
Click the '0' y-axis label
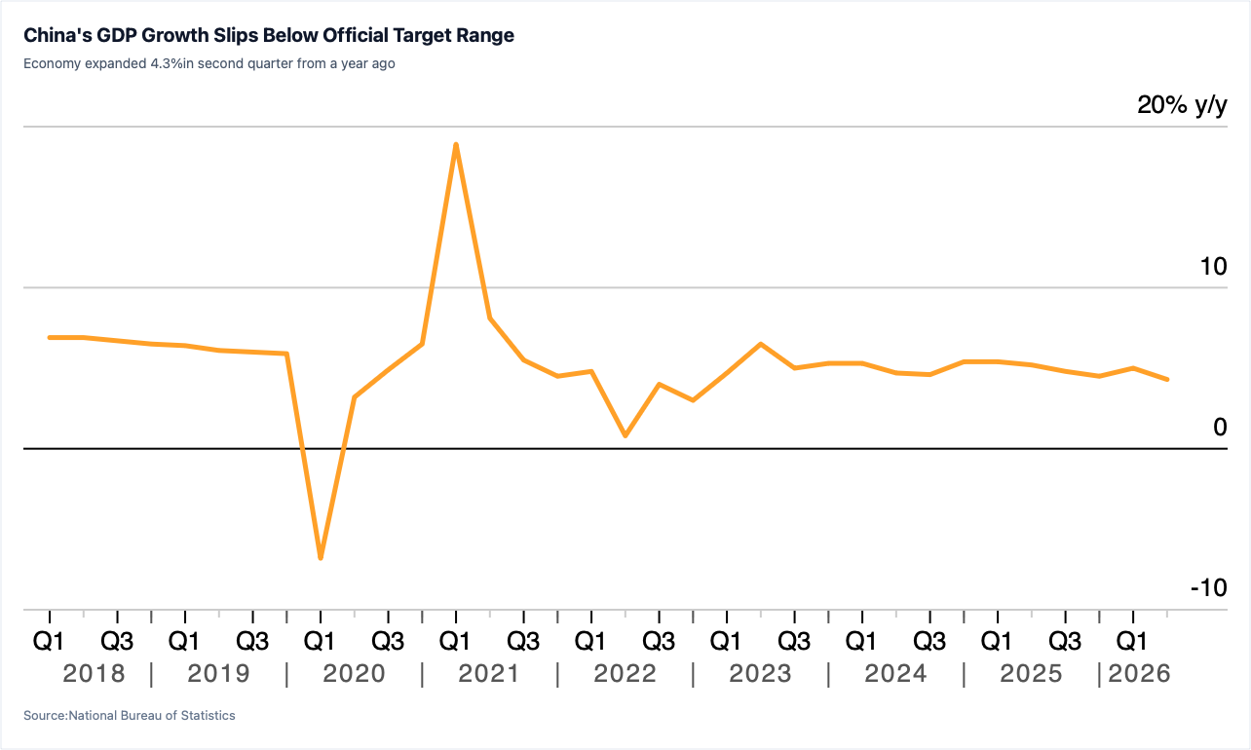click(x=1220, y=427)
